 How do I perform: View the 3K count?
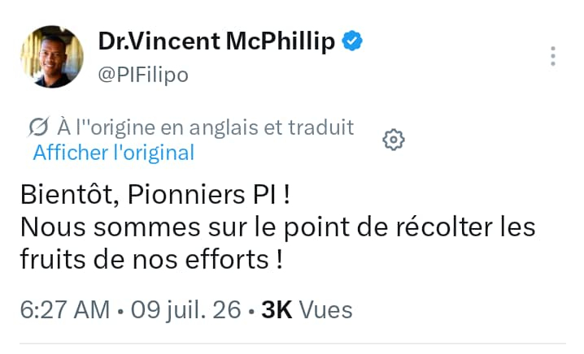point(277,310)
